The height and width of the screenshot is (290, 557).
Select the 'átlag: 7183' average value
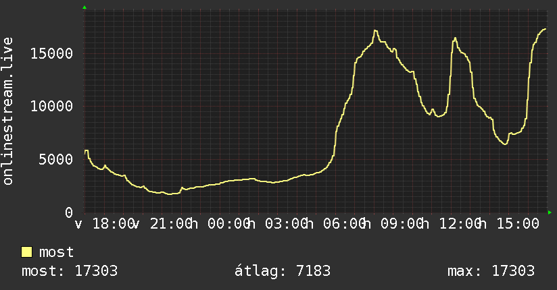pos(283,271)
